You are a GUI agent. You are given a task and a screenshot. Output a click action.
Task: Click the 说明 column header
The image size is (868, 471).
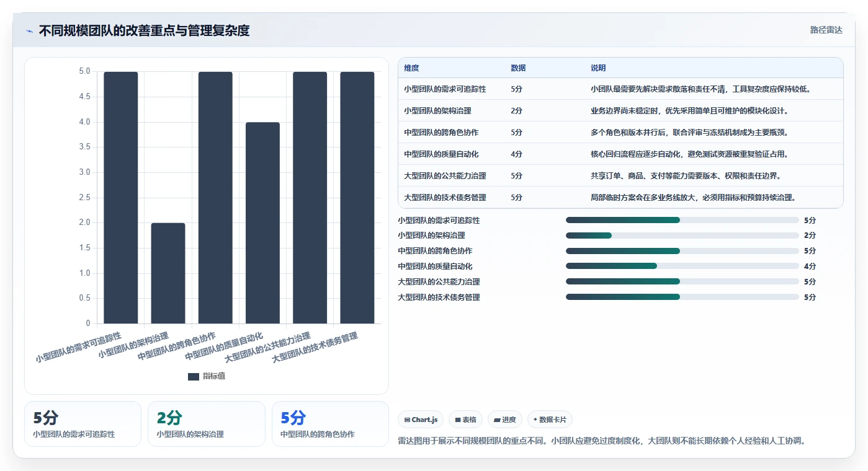598,68
